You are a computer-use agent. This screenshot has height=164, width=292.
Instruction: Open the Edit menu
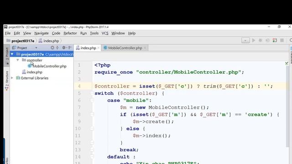(x=17, y=33)
